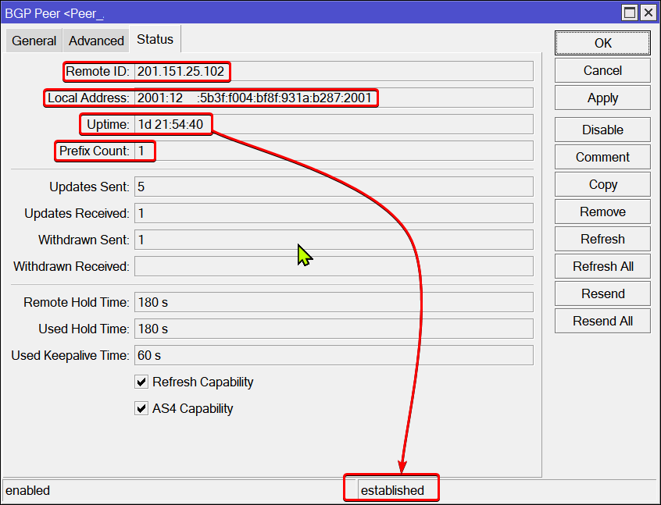Copy the BGP peer entry
Screen dimensions: 661x505
tap(602, 184)
